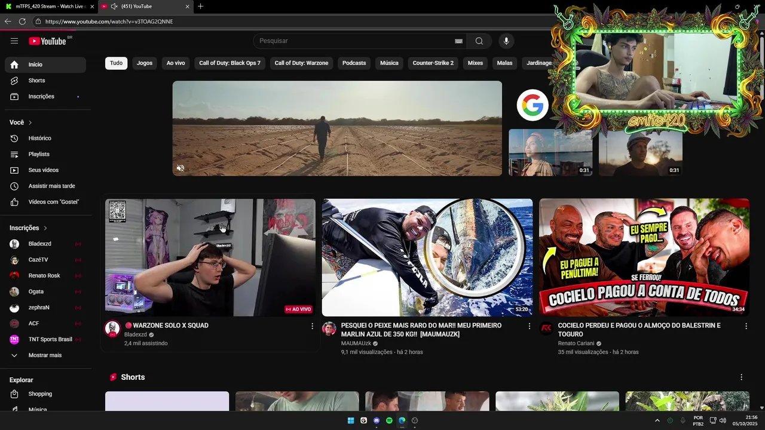Open CazéTV channel in subscriptions
765x430 pixels.
(x=45, y=260)
